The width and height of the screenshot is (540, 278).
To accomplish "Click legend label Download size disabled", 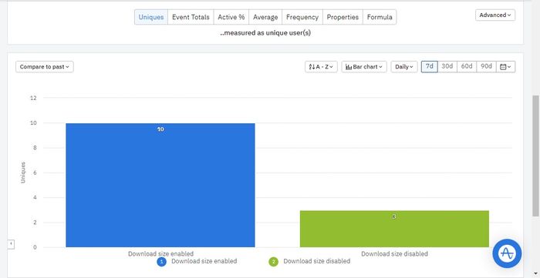I will click(x=317, y=261).
